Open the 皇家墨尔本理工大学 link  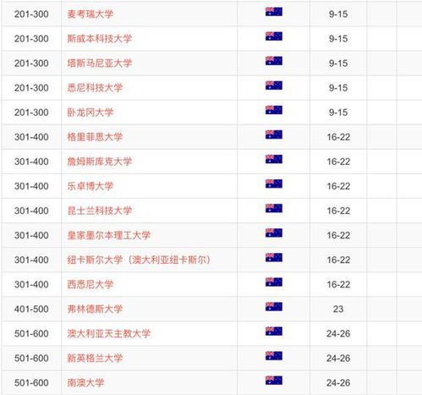click(109, 235)
